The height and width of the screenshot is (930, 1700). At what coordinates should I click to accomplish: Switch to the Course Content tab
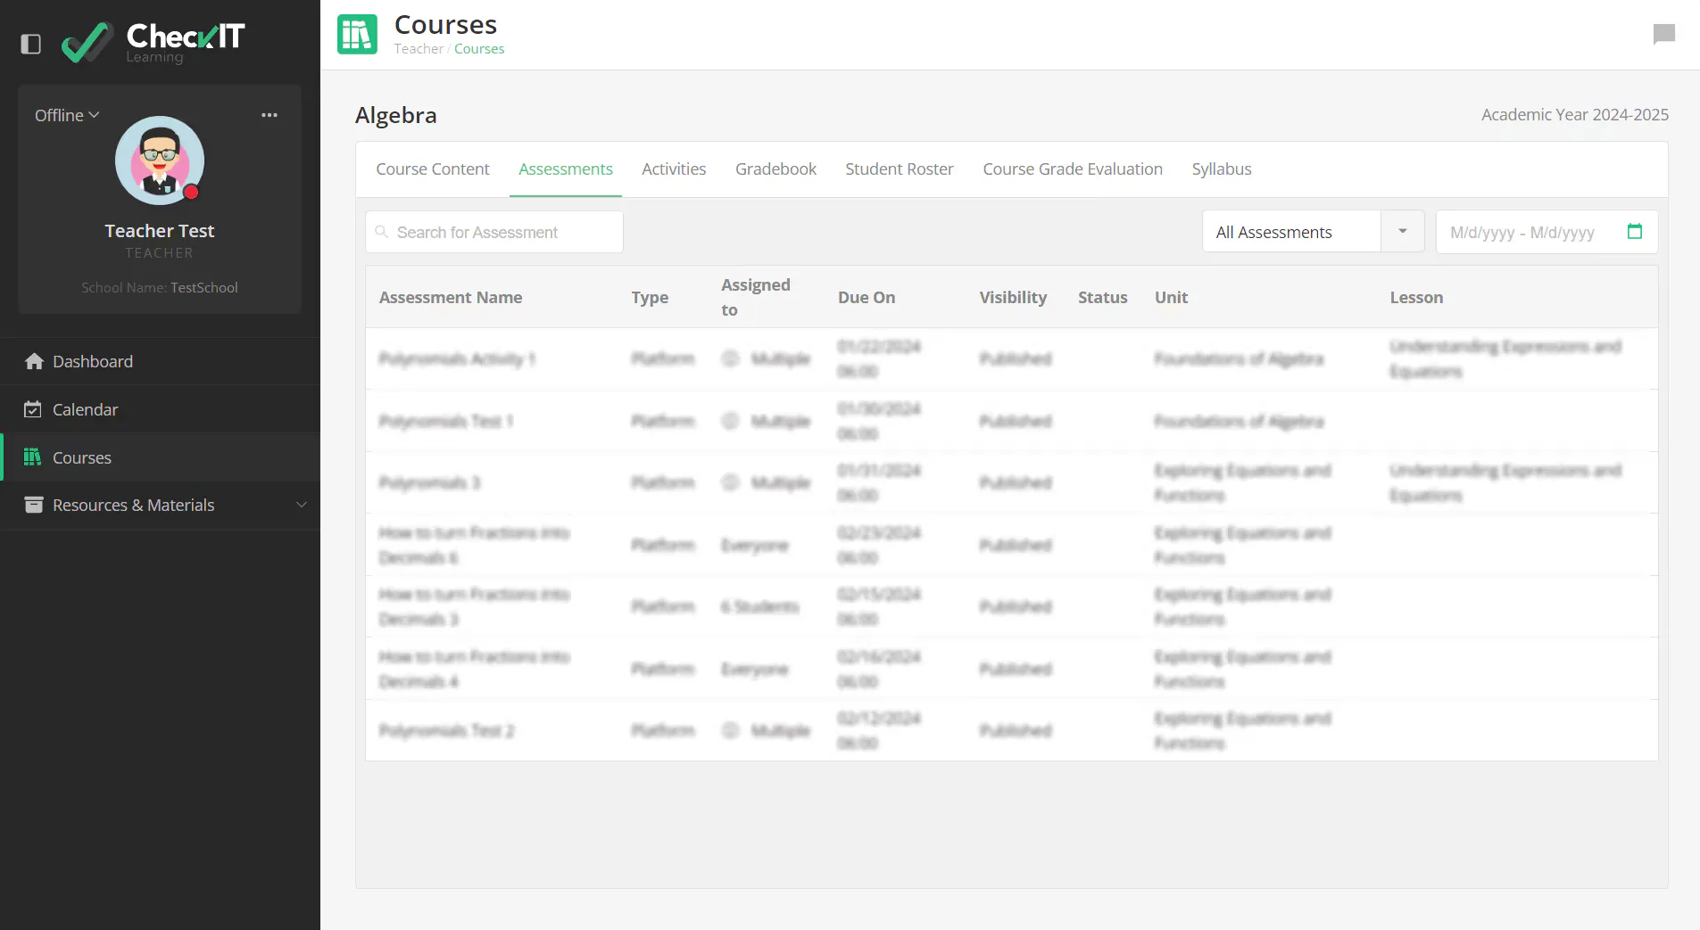tap(433, 169)
